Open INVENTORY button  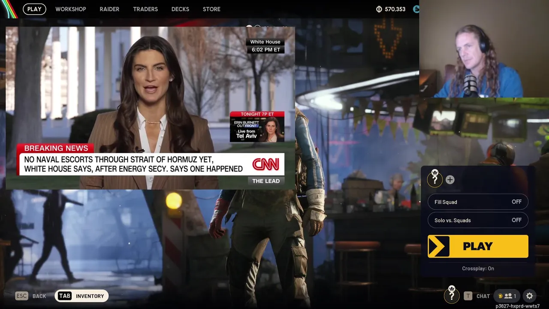click(81, 296)
